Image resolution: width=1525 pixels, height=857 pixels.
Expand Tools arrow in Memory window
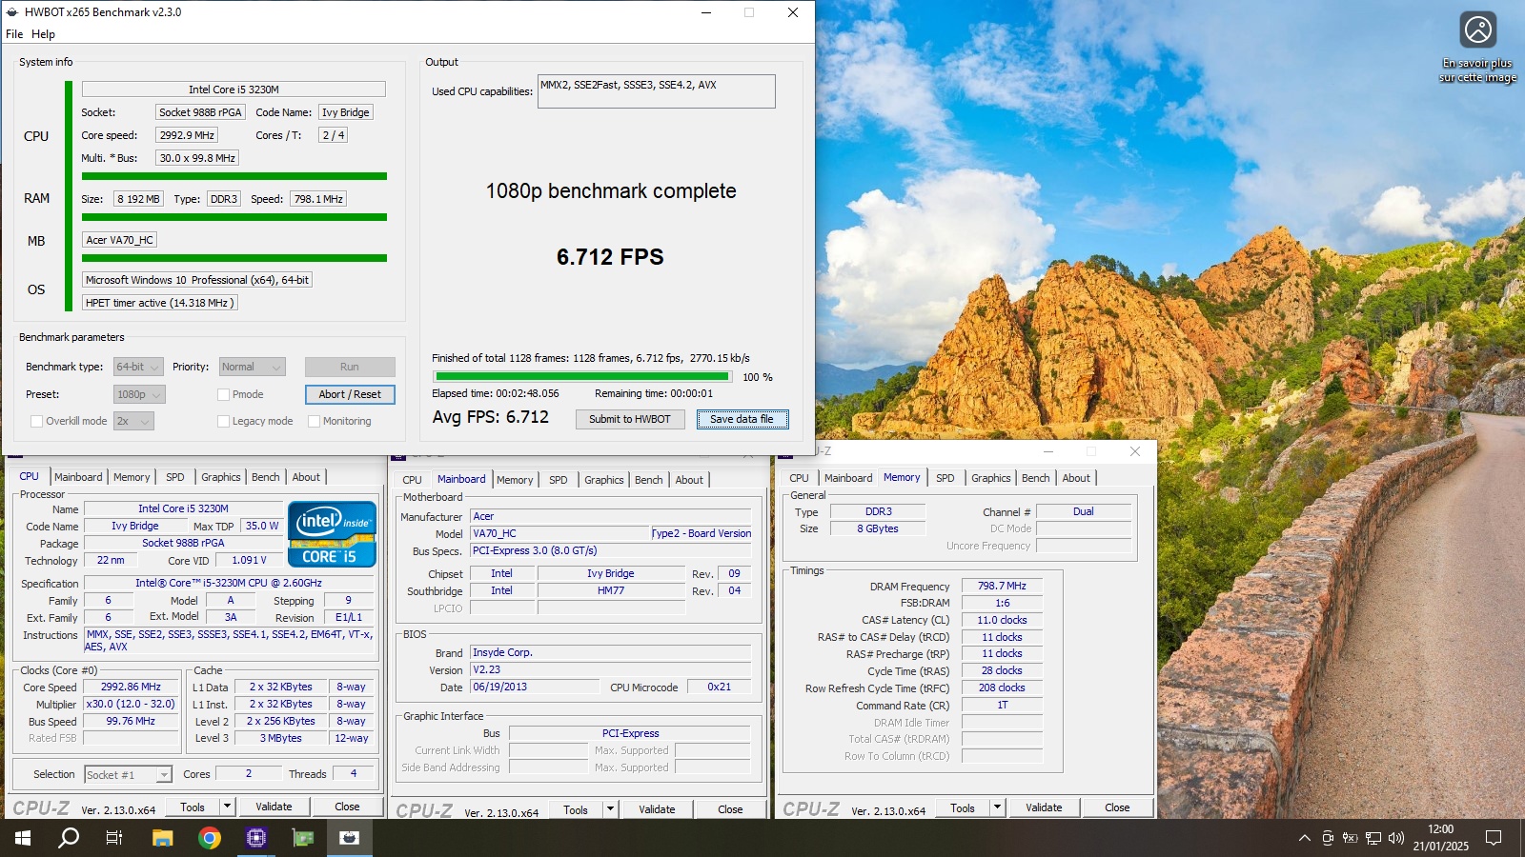[x=997, y=807]
